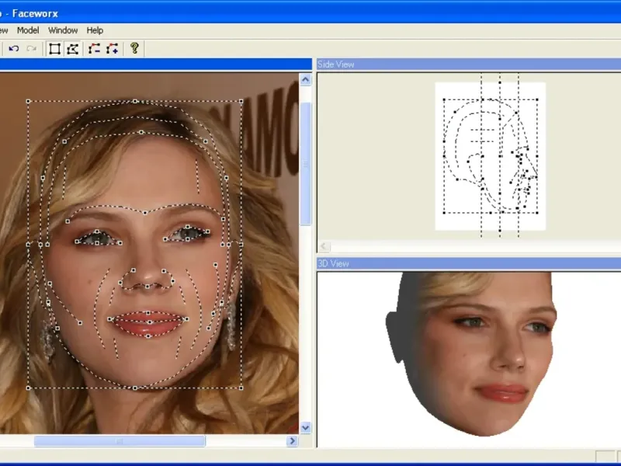Viewport: 621px width, 466px height.
Task: Select the rectangular box editing tool
Action: tap(54, 49)
